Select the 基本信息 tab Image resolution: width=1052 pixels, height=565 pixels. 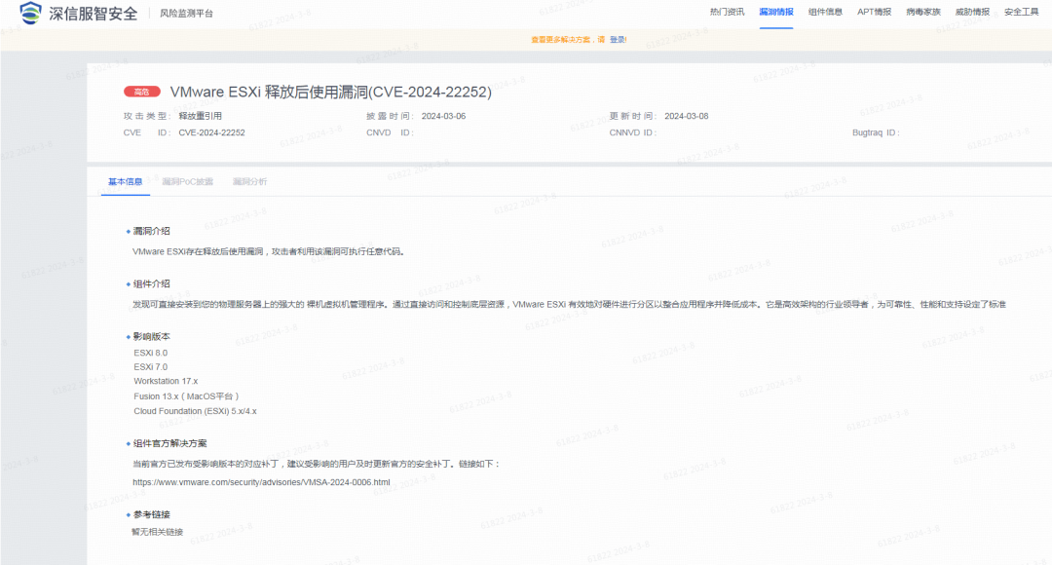(126, 182)
